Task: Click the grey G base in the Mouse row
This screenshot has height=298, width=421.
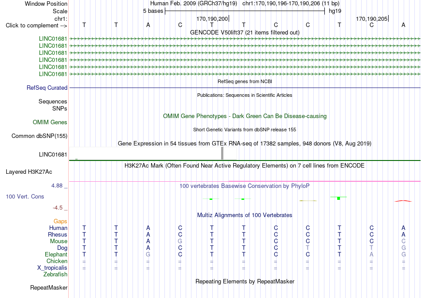Action: (x=180, y=241)
